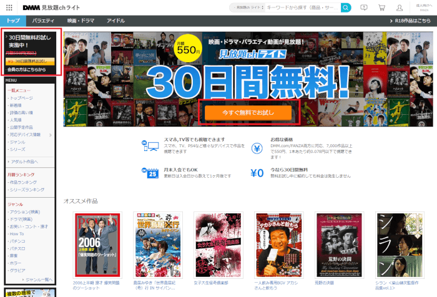Click the TV and devices icon
Image resolution: width=437 pixels, height=297 pixels.
[150, 148]
